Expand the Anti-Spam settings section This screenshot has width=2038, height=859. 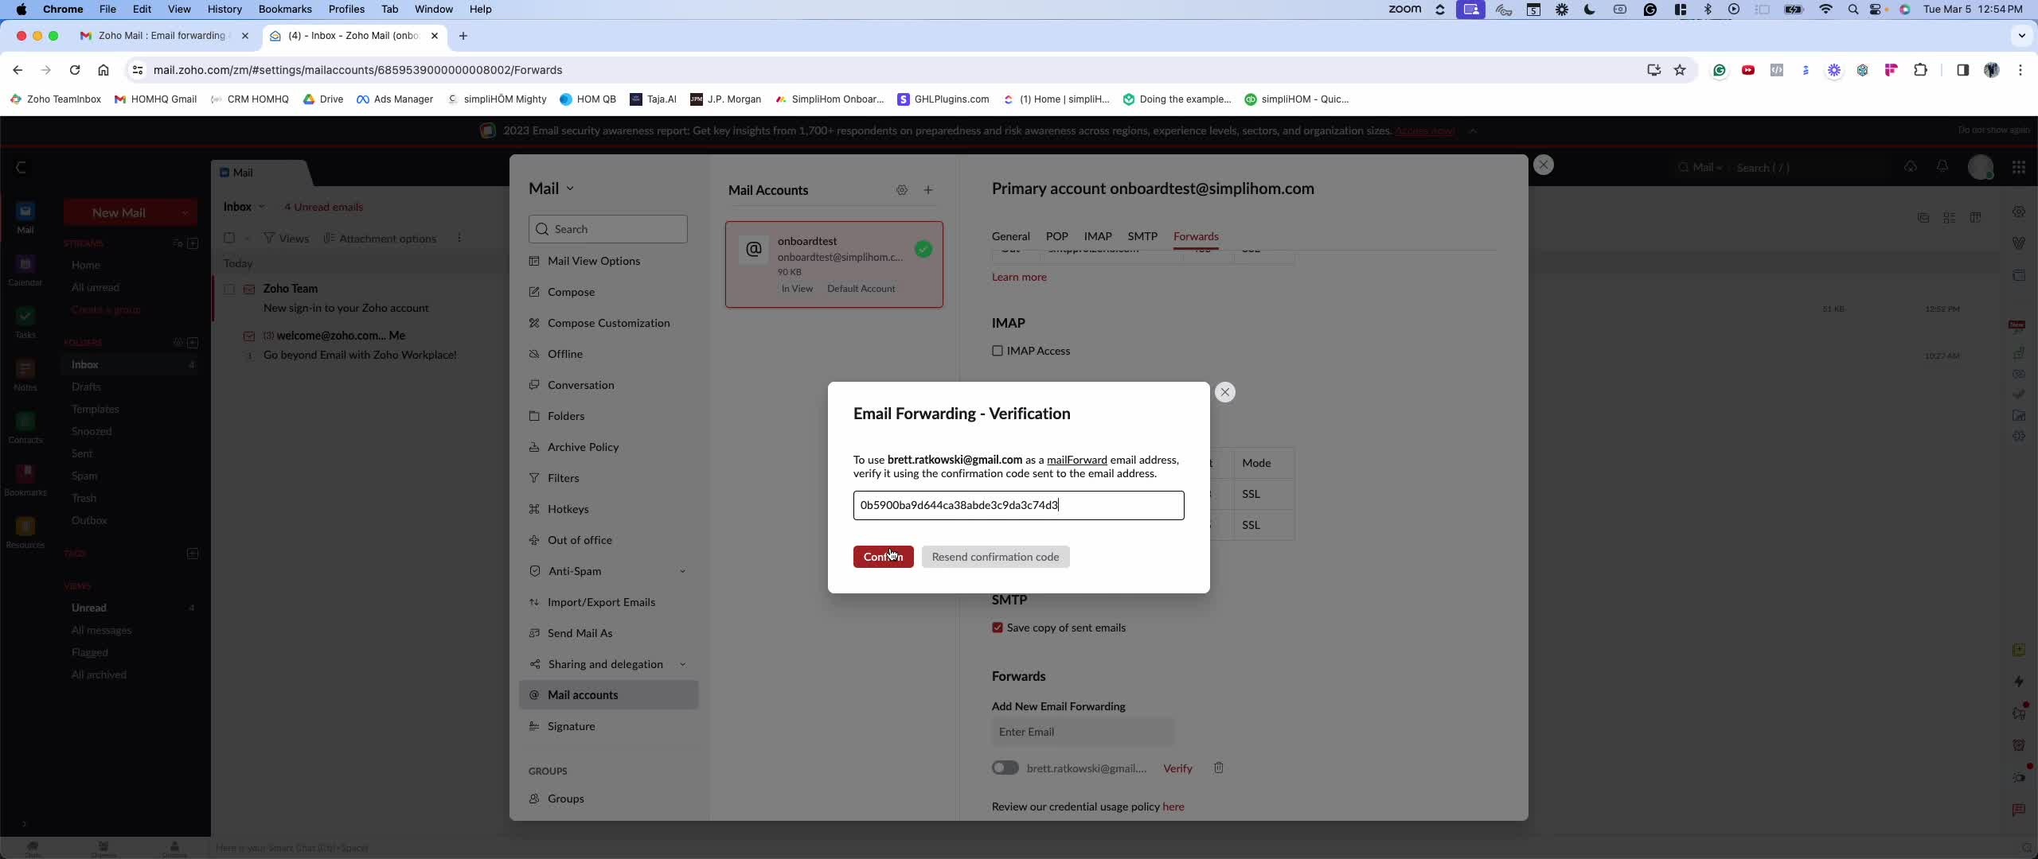682,571
